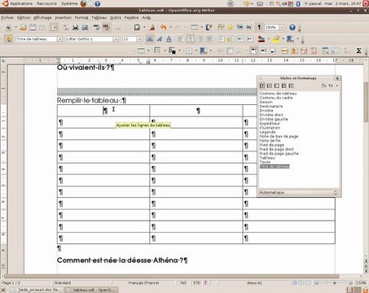The width and height of the screenshot is (369, 293).
Task: Toggle AutoSpellcheck in the standard toolbar
Action: [x=106, y=27]
